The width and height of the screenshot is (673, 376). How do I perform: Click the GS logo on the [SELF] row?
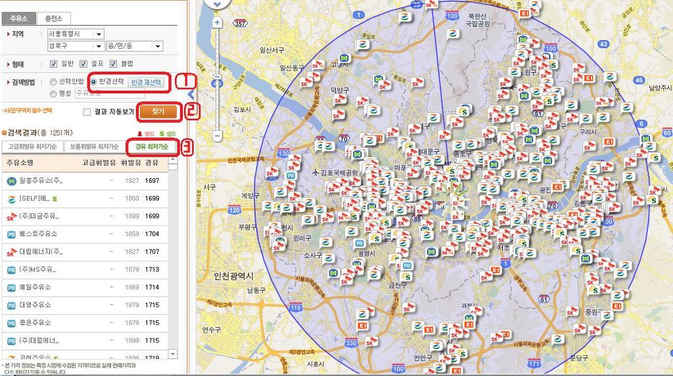[x=12, y=199]
